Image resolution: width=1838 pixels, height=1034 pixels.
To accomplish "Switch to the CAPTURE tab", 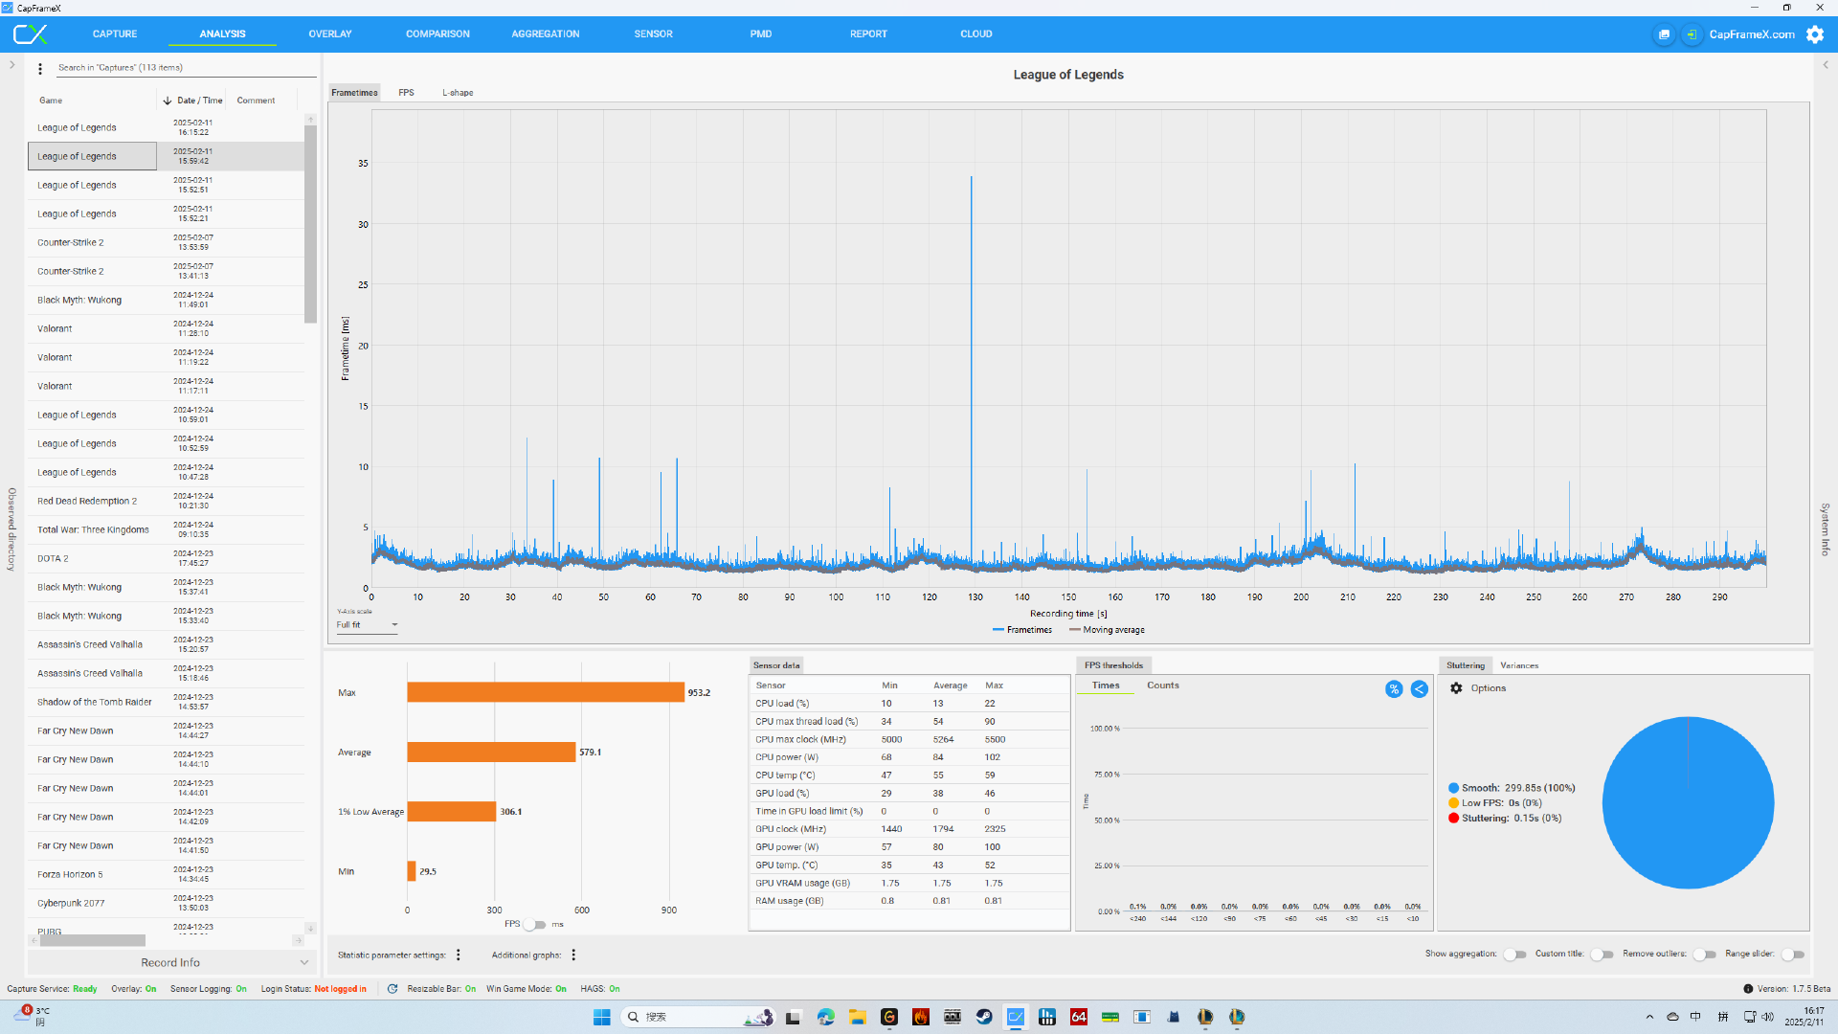I will pyautogui.click(x=115, y=34).
